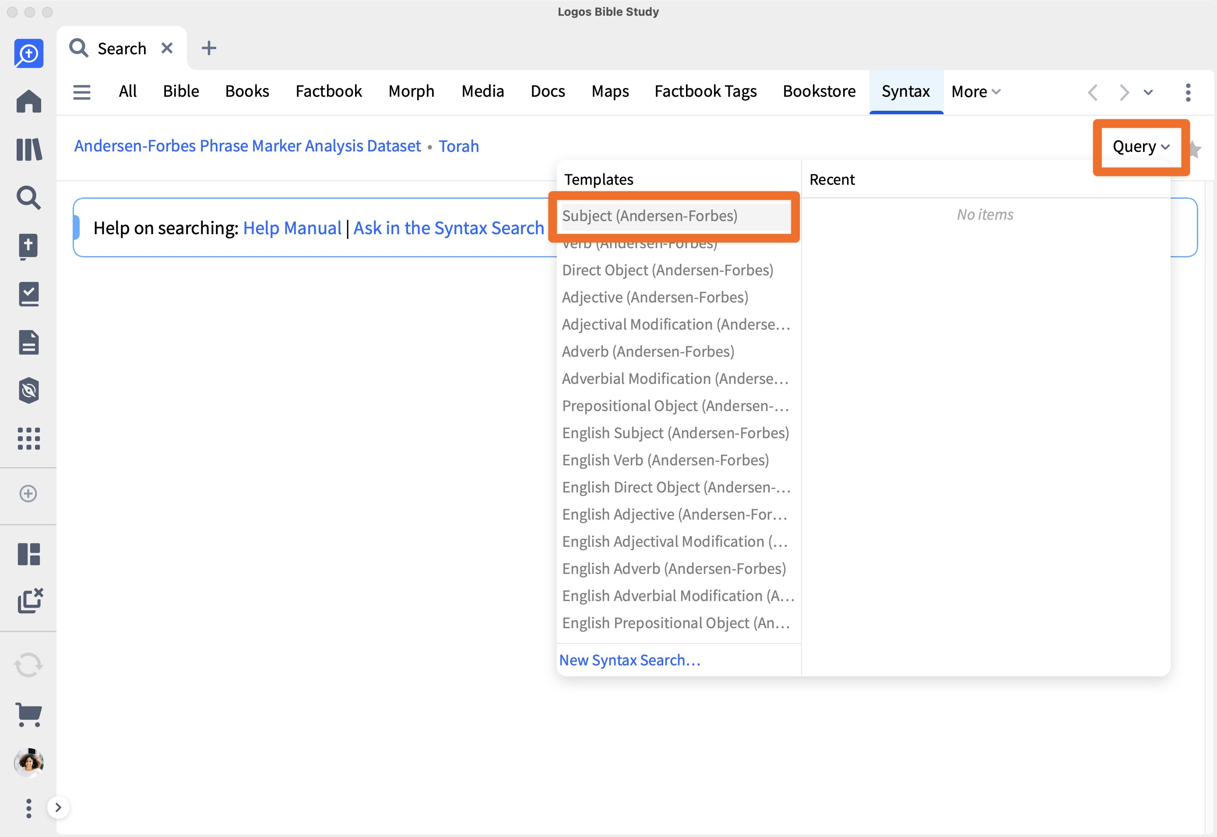Choose English Prepositional Object template
The image size is (1217, 837).
click(x=676, y=623)
